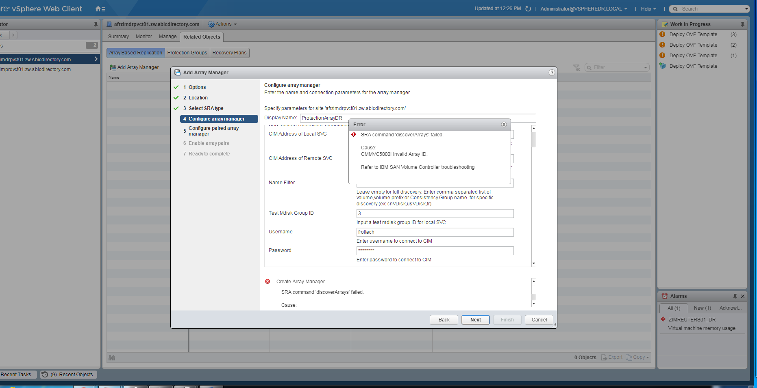Go to wizard step 3 Select SRA type

pyautogui.click(x=206, y=108)
